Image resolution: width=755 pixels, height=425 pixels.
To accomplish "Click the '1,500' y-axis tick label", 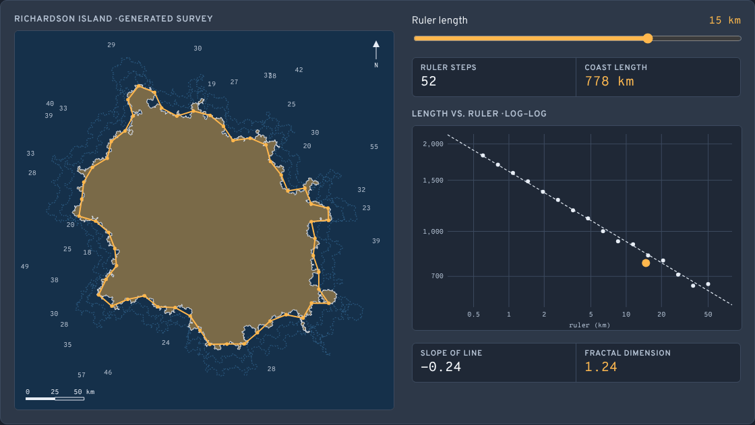I will point(433,181).
